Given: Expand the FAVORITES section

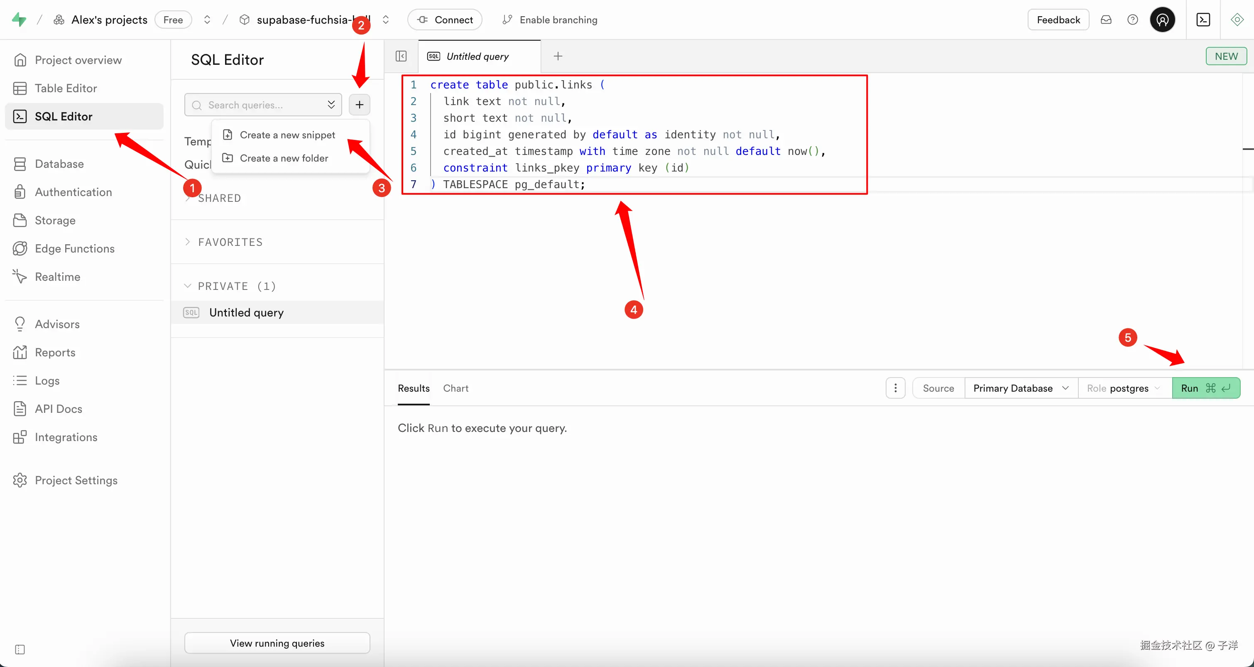Looking at the screenshot, I should 230,242.
